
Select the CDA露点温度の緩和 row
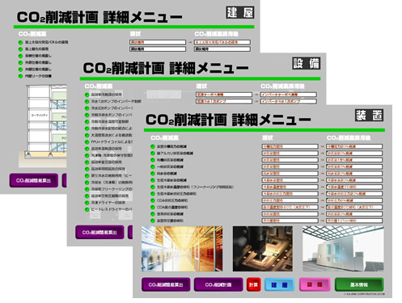pyautogui.click(x=172, y=207)
